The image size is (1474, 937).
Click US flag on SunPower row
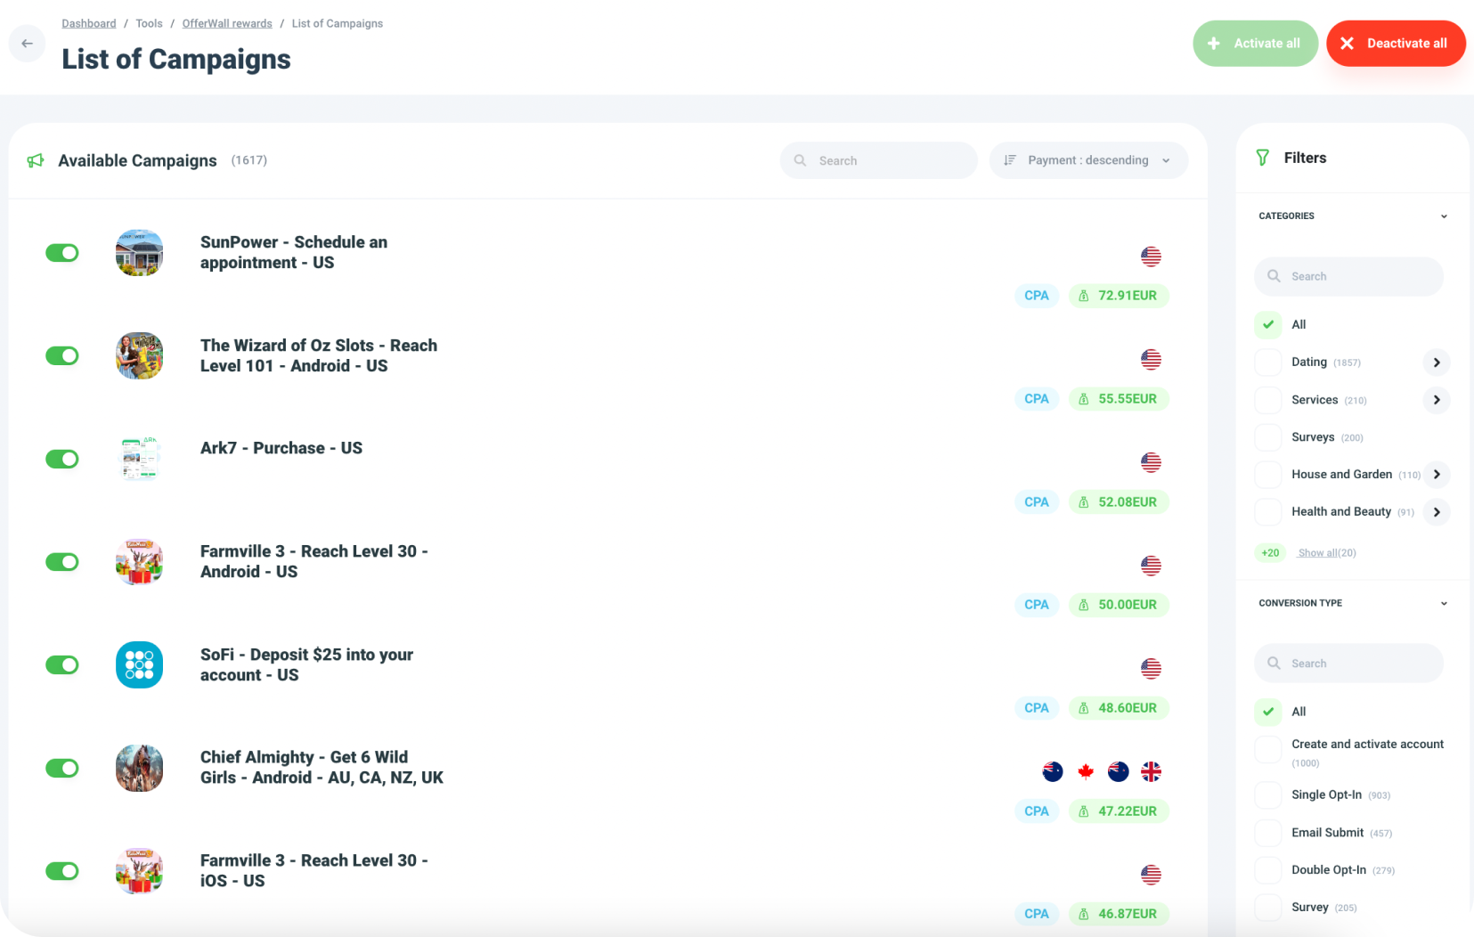(x=1151, y=257)
